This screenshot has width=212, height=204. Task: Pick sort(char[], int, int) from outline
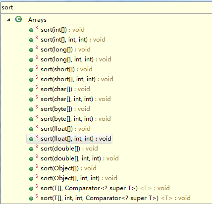76,99
